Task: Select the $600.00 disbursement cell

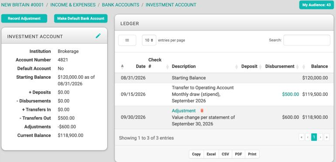Action: point(290,117)
